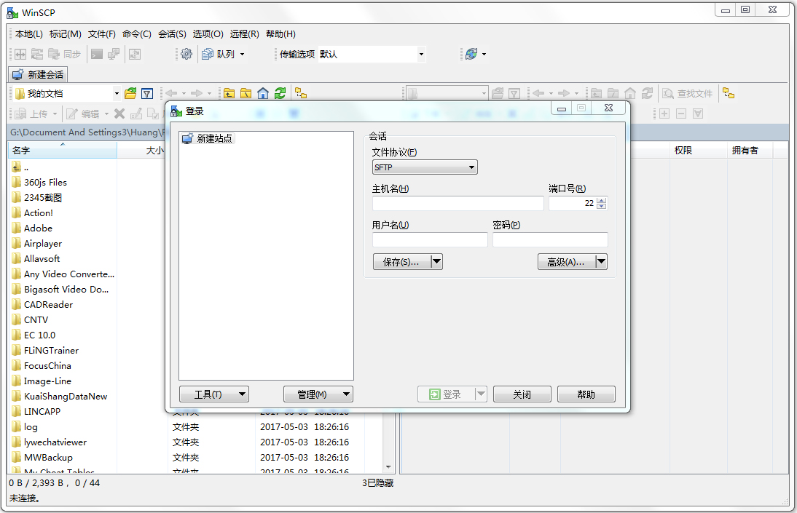The image size is (797, 513).
Task: Click the 密码 password input field
Action: pyautogui.click(x=551, y=239)
